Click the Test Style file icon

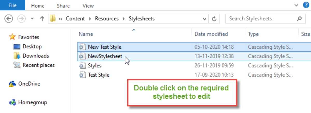[82, 75]
